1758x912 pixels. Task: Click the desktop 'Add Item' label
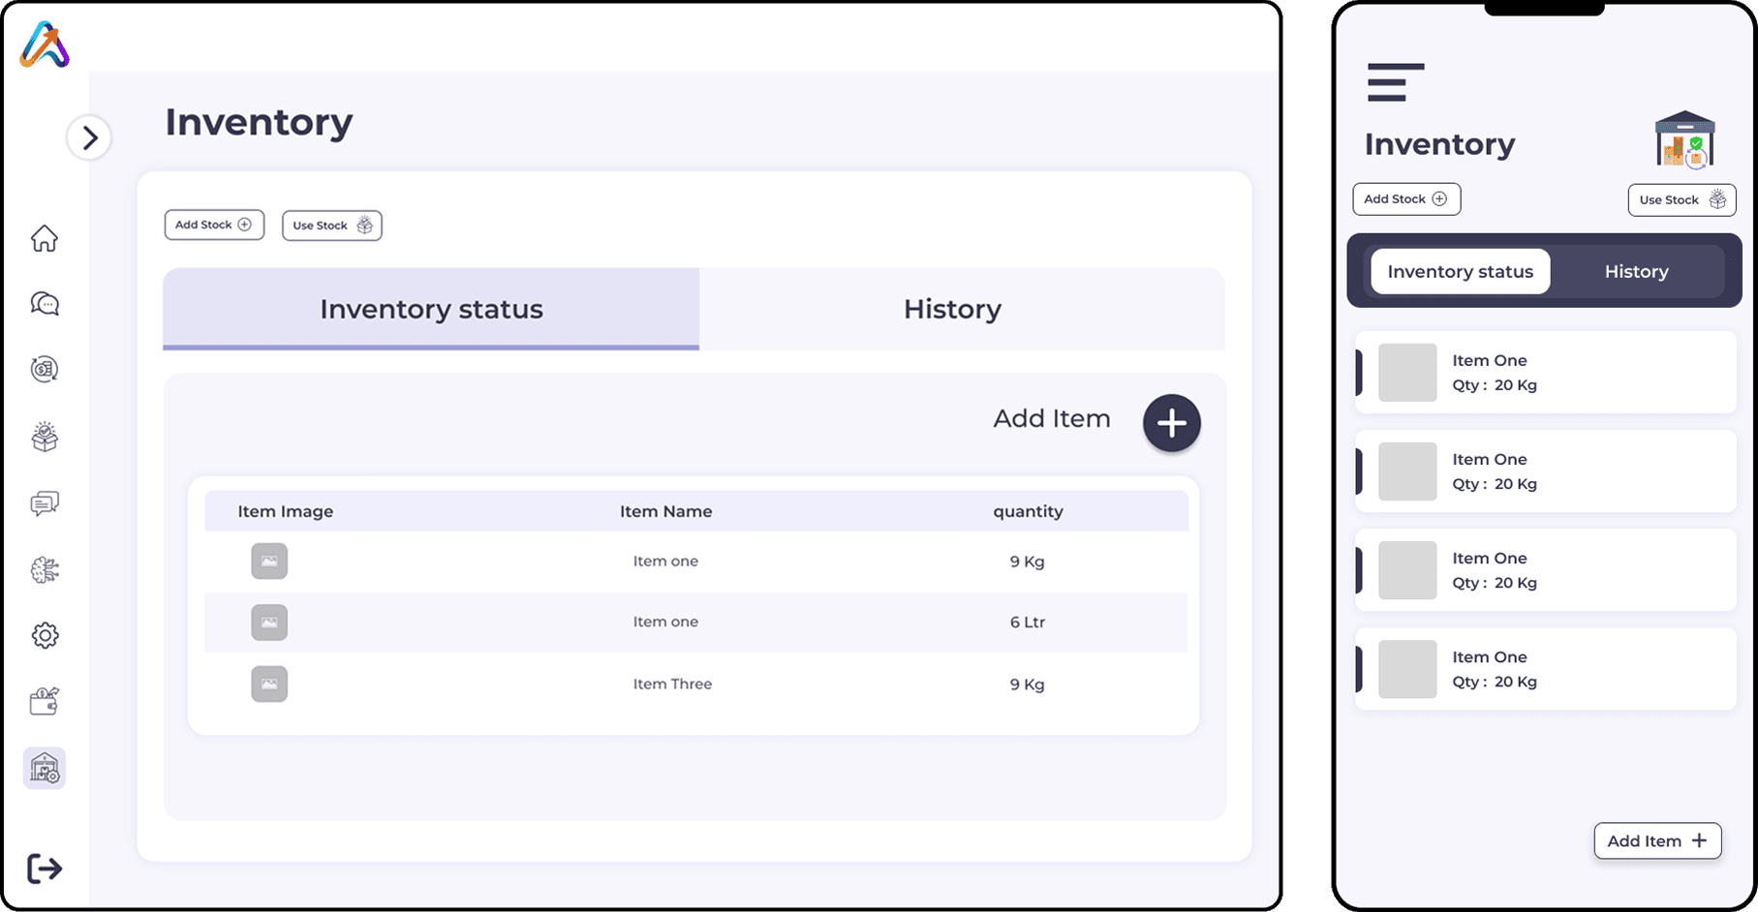pos(1052,418)
